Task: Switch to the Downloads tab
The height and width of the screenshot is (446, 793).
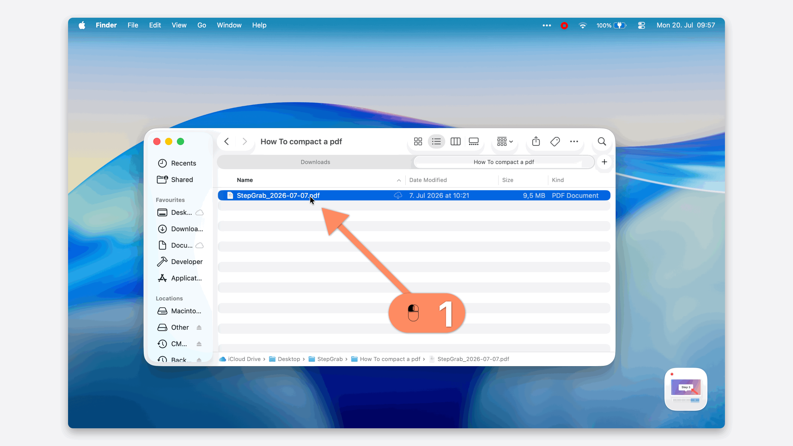Action: tap(315, 162)
